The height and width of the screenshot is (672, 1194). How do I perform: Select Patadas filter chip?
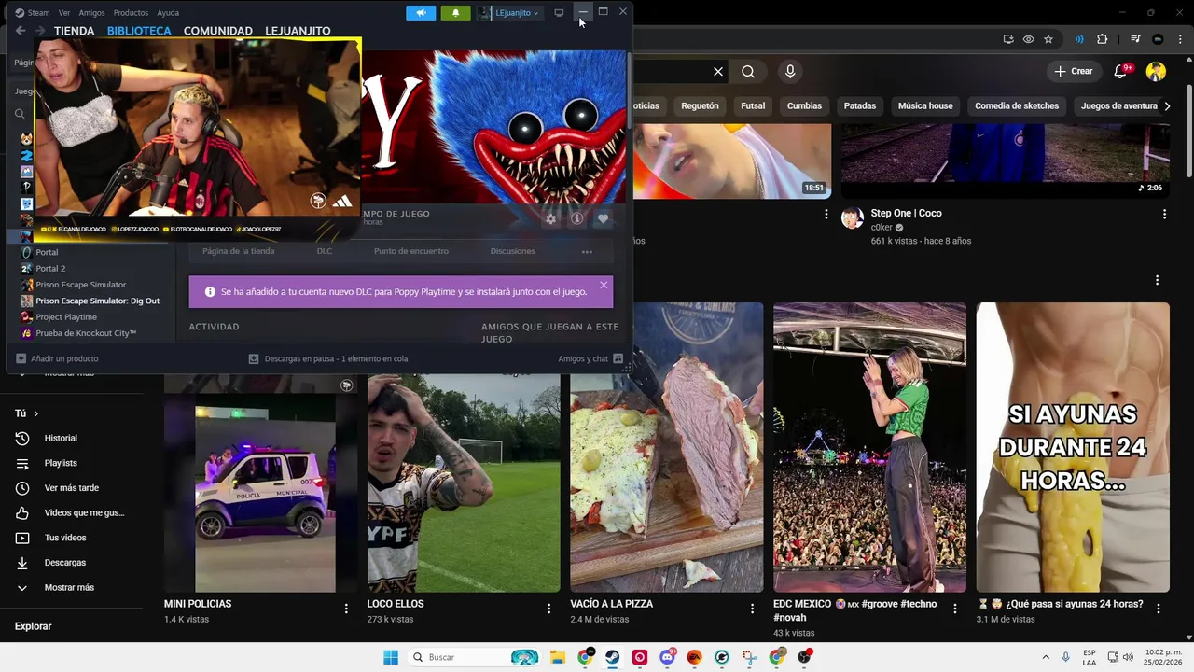860,106
